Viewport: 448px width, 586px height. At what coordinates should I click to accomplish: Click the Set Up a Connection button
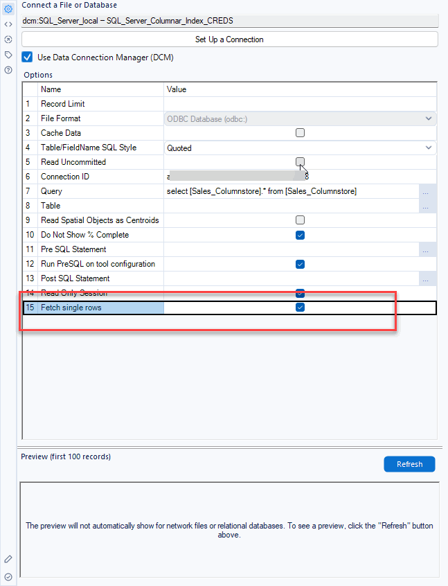coord(229,39)
